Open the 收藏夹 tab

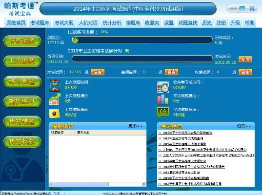[x=152, y=22]
